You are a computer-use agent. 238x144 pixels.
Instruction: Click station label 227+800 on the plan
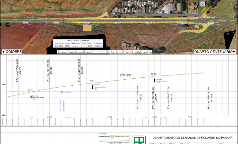tap(118, 23)
